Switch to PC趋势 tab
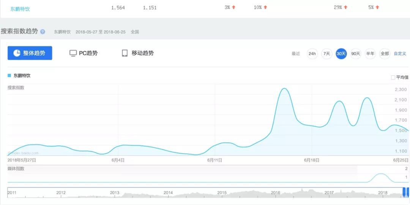 pyautogui.click(x=84, y=53)
